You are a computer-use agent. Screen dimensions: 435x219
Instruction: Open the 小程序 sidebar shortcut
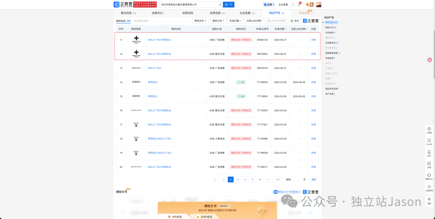point(429,130)
